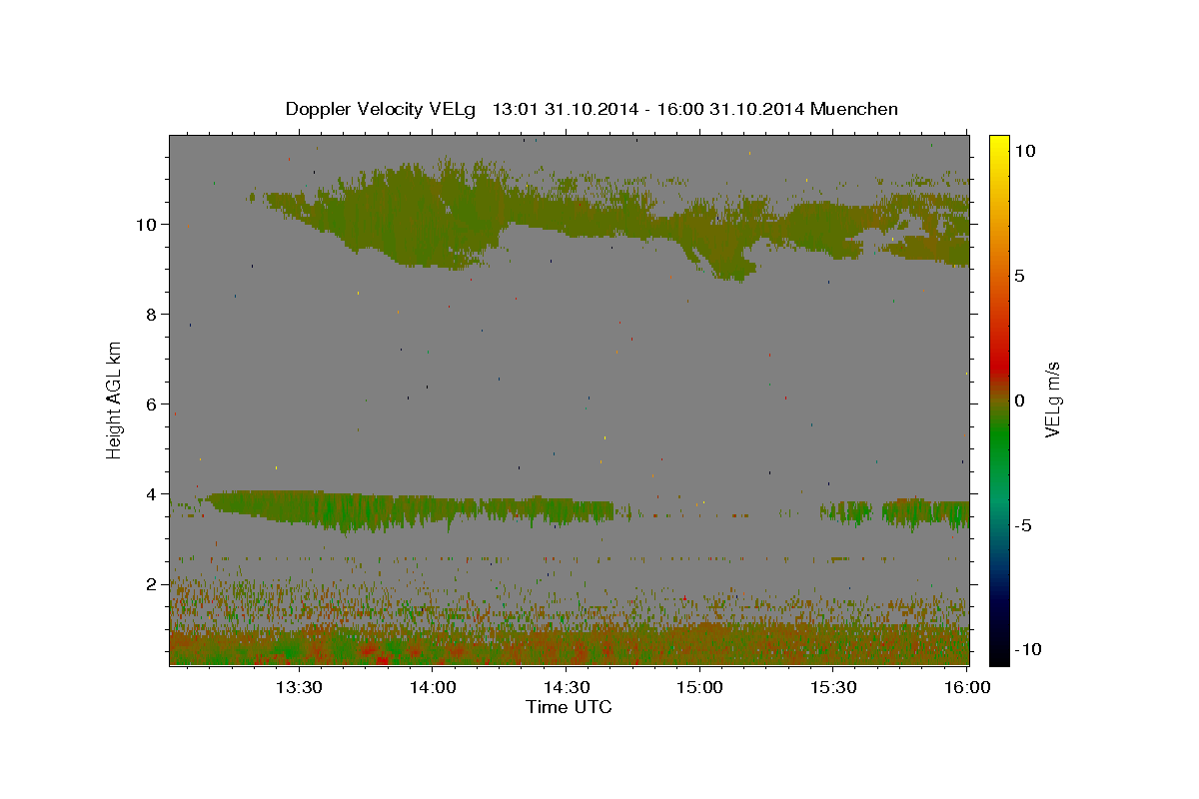1199x799 pixels.
Task: Click the height axis label '4'
Action: click(x=150, y=493)
